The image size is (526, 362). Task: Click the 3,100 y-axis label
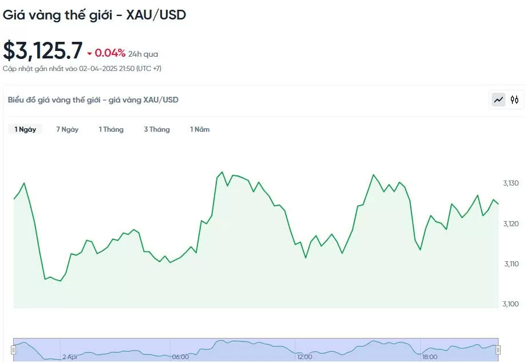tap(511, 304)
